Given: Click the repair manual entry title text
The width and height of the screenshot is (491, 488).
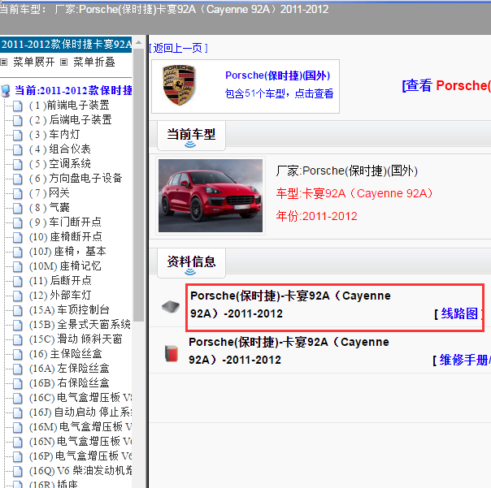Looking at the screenshot, I should tap(289, 351).
